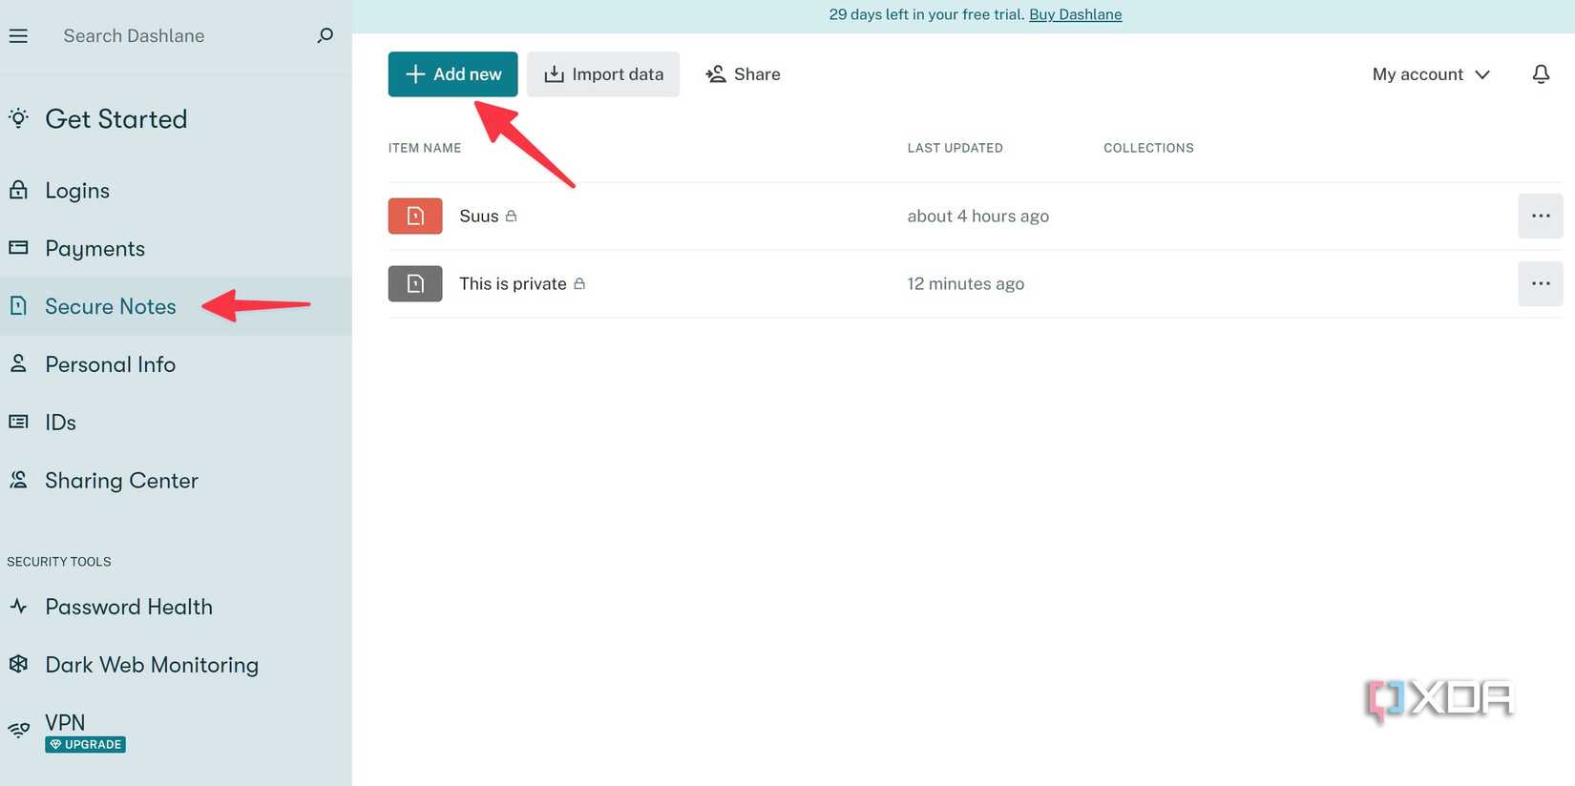Click the Share button

(743, 74)
